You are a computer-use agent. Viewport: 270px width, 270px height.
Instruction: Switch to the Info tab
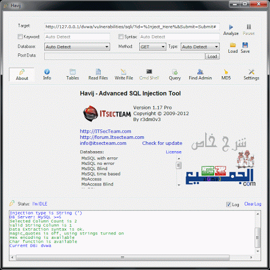tap(47, 75)
